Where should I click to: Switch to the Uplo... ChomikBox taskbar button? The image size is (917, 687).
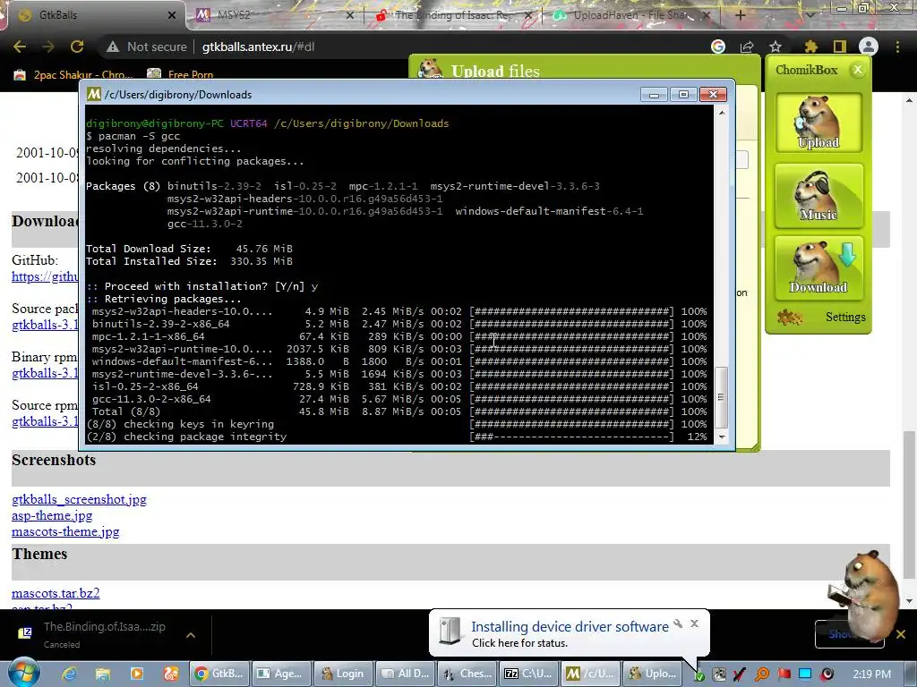(653, 674)
